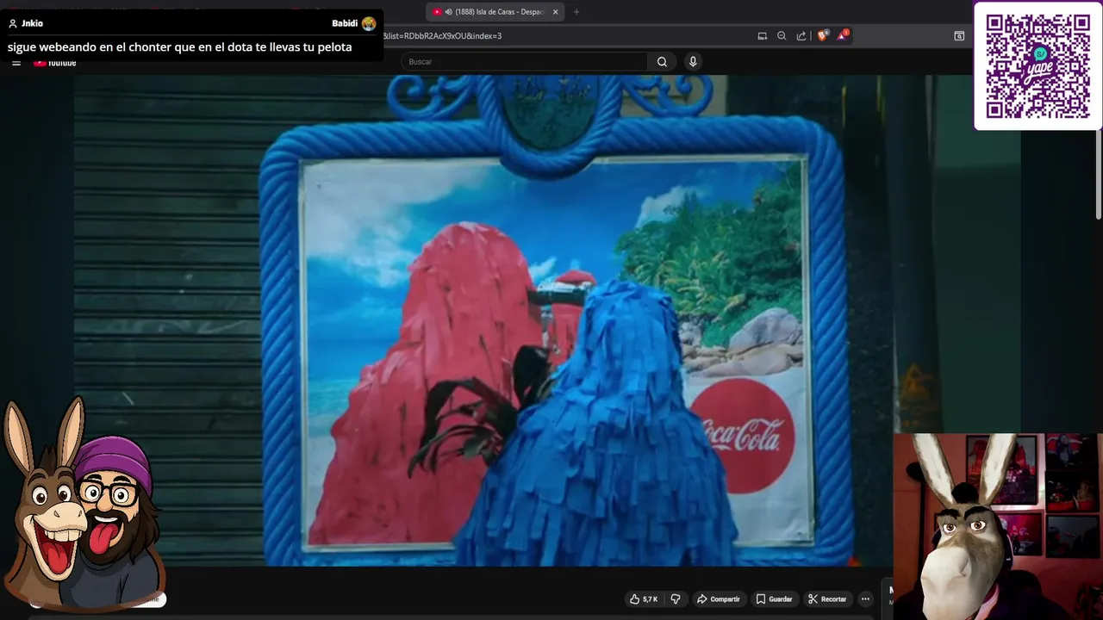Switch to the Isla de Caras tab
Image resolution: width=1103 pixels, height=620 pixels.
493,12
